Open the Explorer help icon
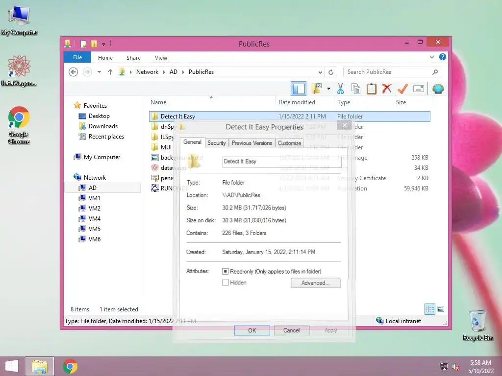502x376 pixels. [443, 57]
